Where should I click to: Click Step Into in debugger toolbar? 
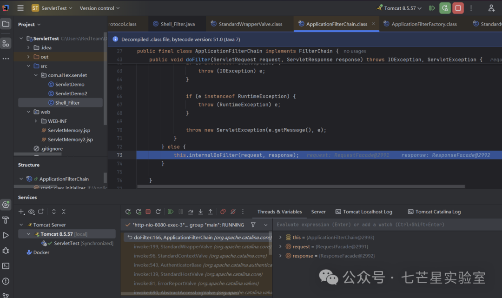[x=200, y=212]
